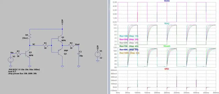Click the ground symbol under Q3 emitter
The height and width of the screenshot is (94, 219).
point(30,66)
